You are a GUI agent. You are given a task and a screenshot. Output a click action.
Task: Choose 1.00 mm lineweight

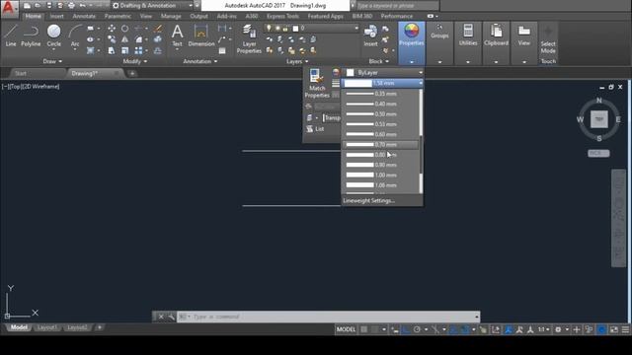point(381,176)
